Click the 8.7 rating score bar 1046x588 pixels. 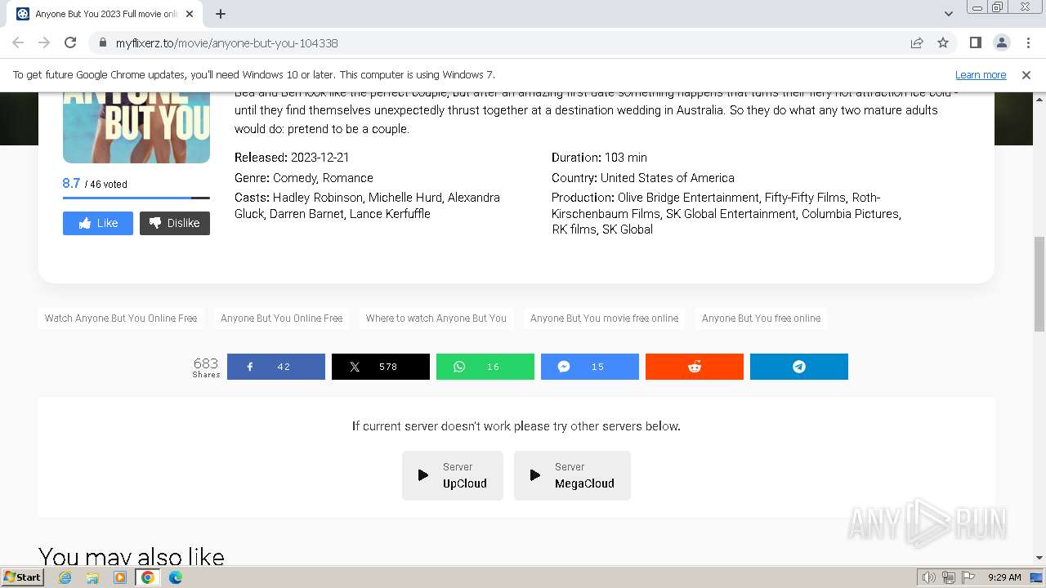136,198
